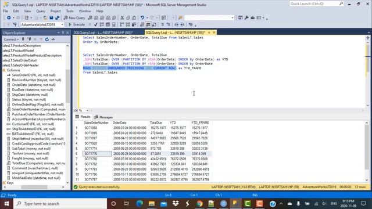Click the Object Explorer Refresh icon
372x209 pixels.
click(x=47, y=39)
